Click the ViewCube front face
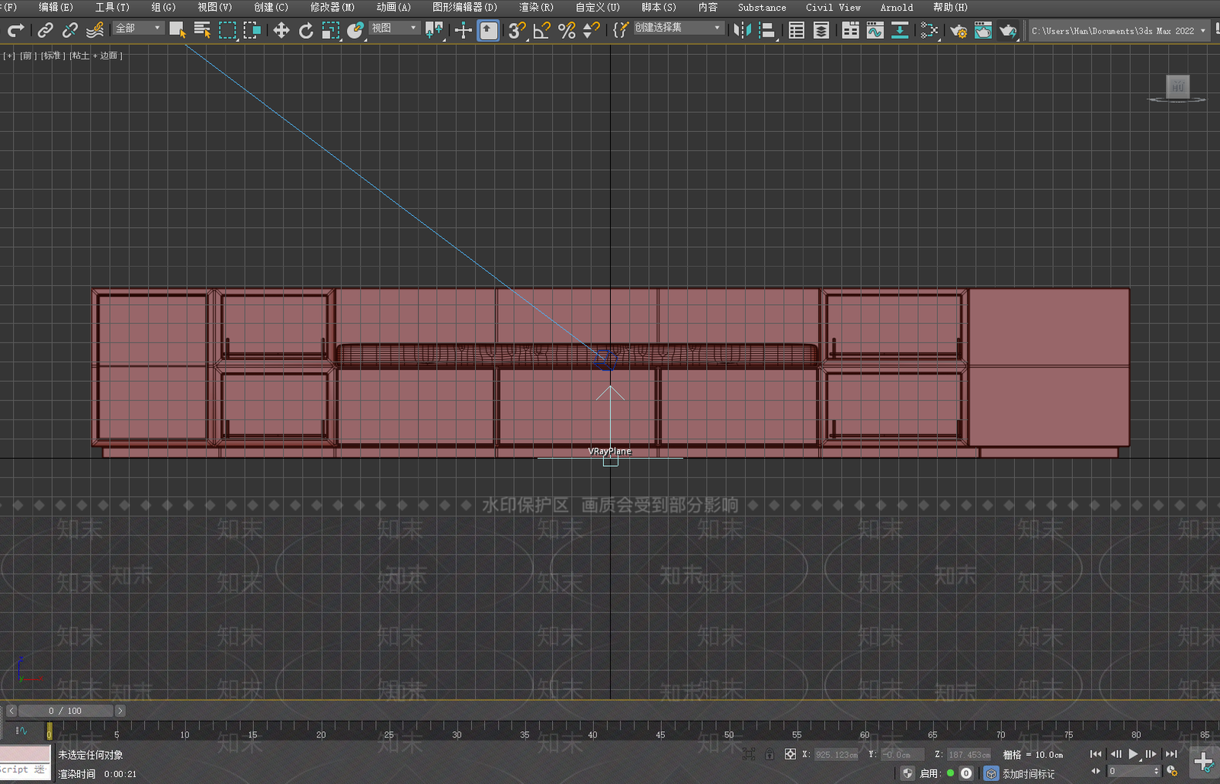Screen dimensions: 1220x784 (1177, 85)
